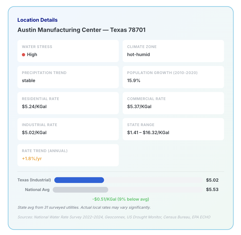Click the Commercial Rate $5.37/KGal card
Image resolution: width=241 pixels, height=235 pixels.
[x=173, y=103]
